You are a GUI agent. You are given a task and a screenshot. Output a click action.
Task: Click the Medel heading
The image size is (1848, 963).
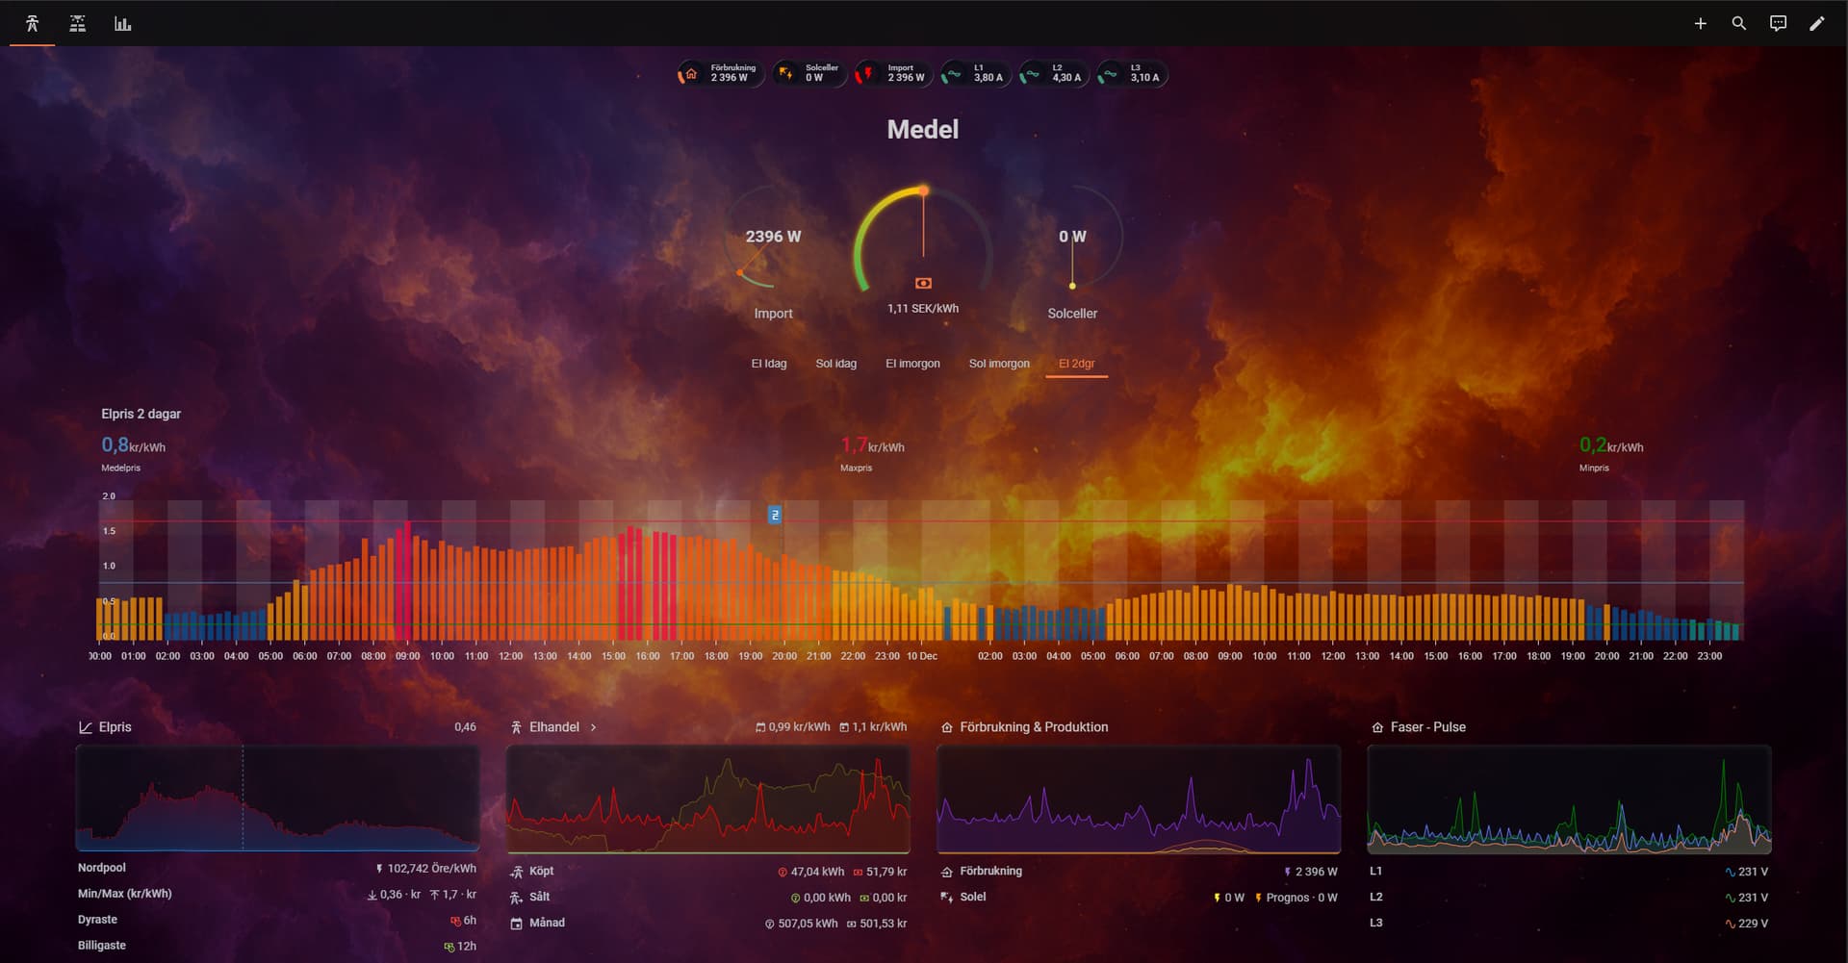(x=923, y=130)
